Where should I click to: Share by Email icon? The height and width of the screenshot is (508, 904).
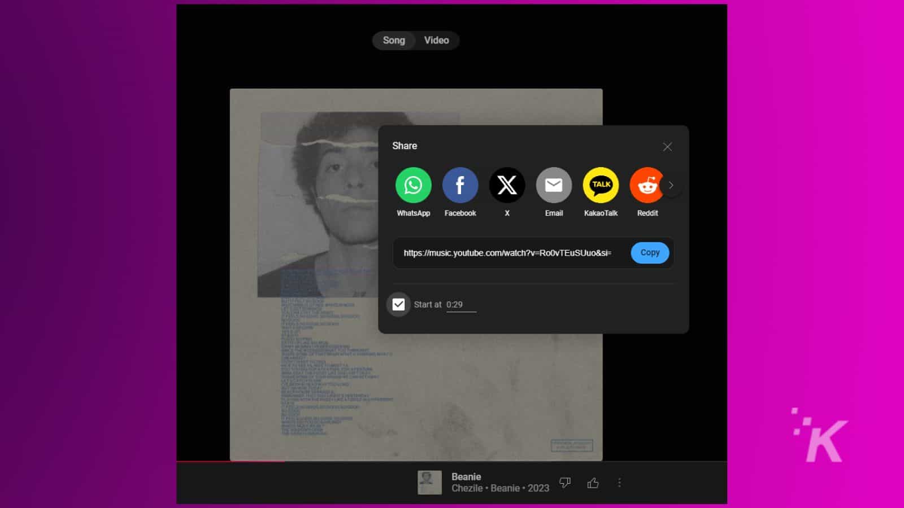[x=554, y=185]
